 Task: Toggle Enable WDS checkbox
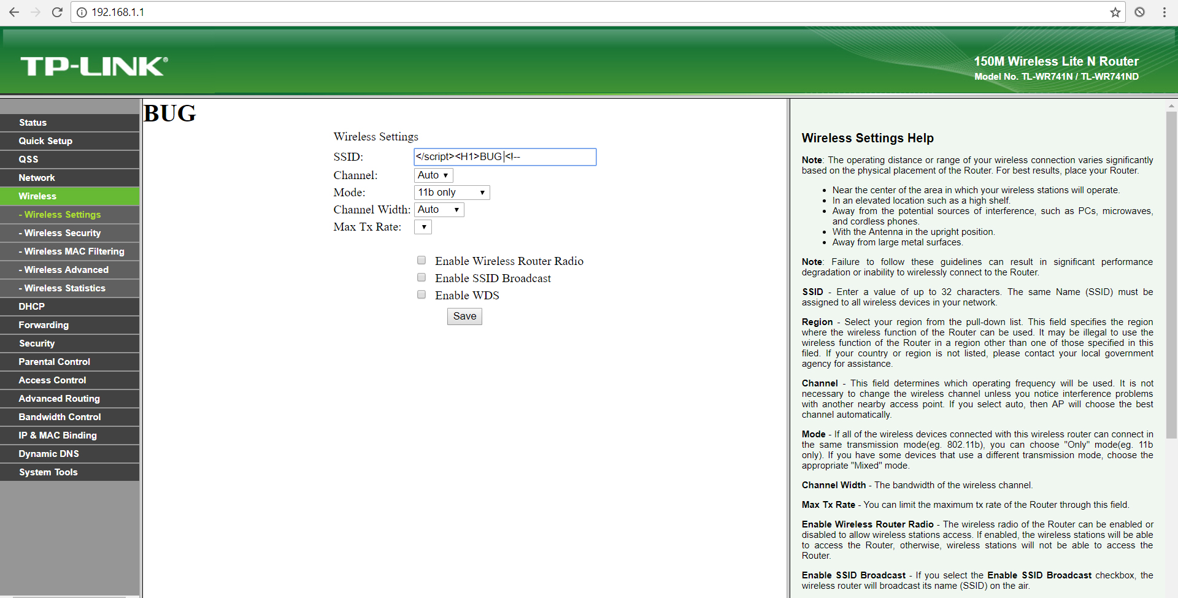(422, 294)
